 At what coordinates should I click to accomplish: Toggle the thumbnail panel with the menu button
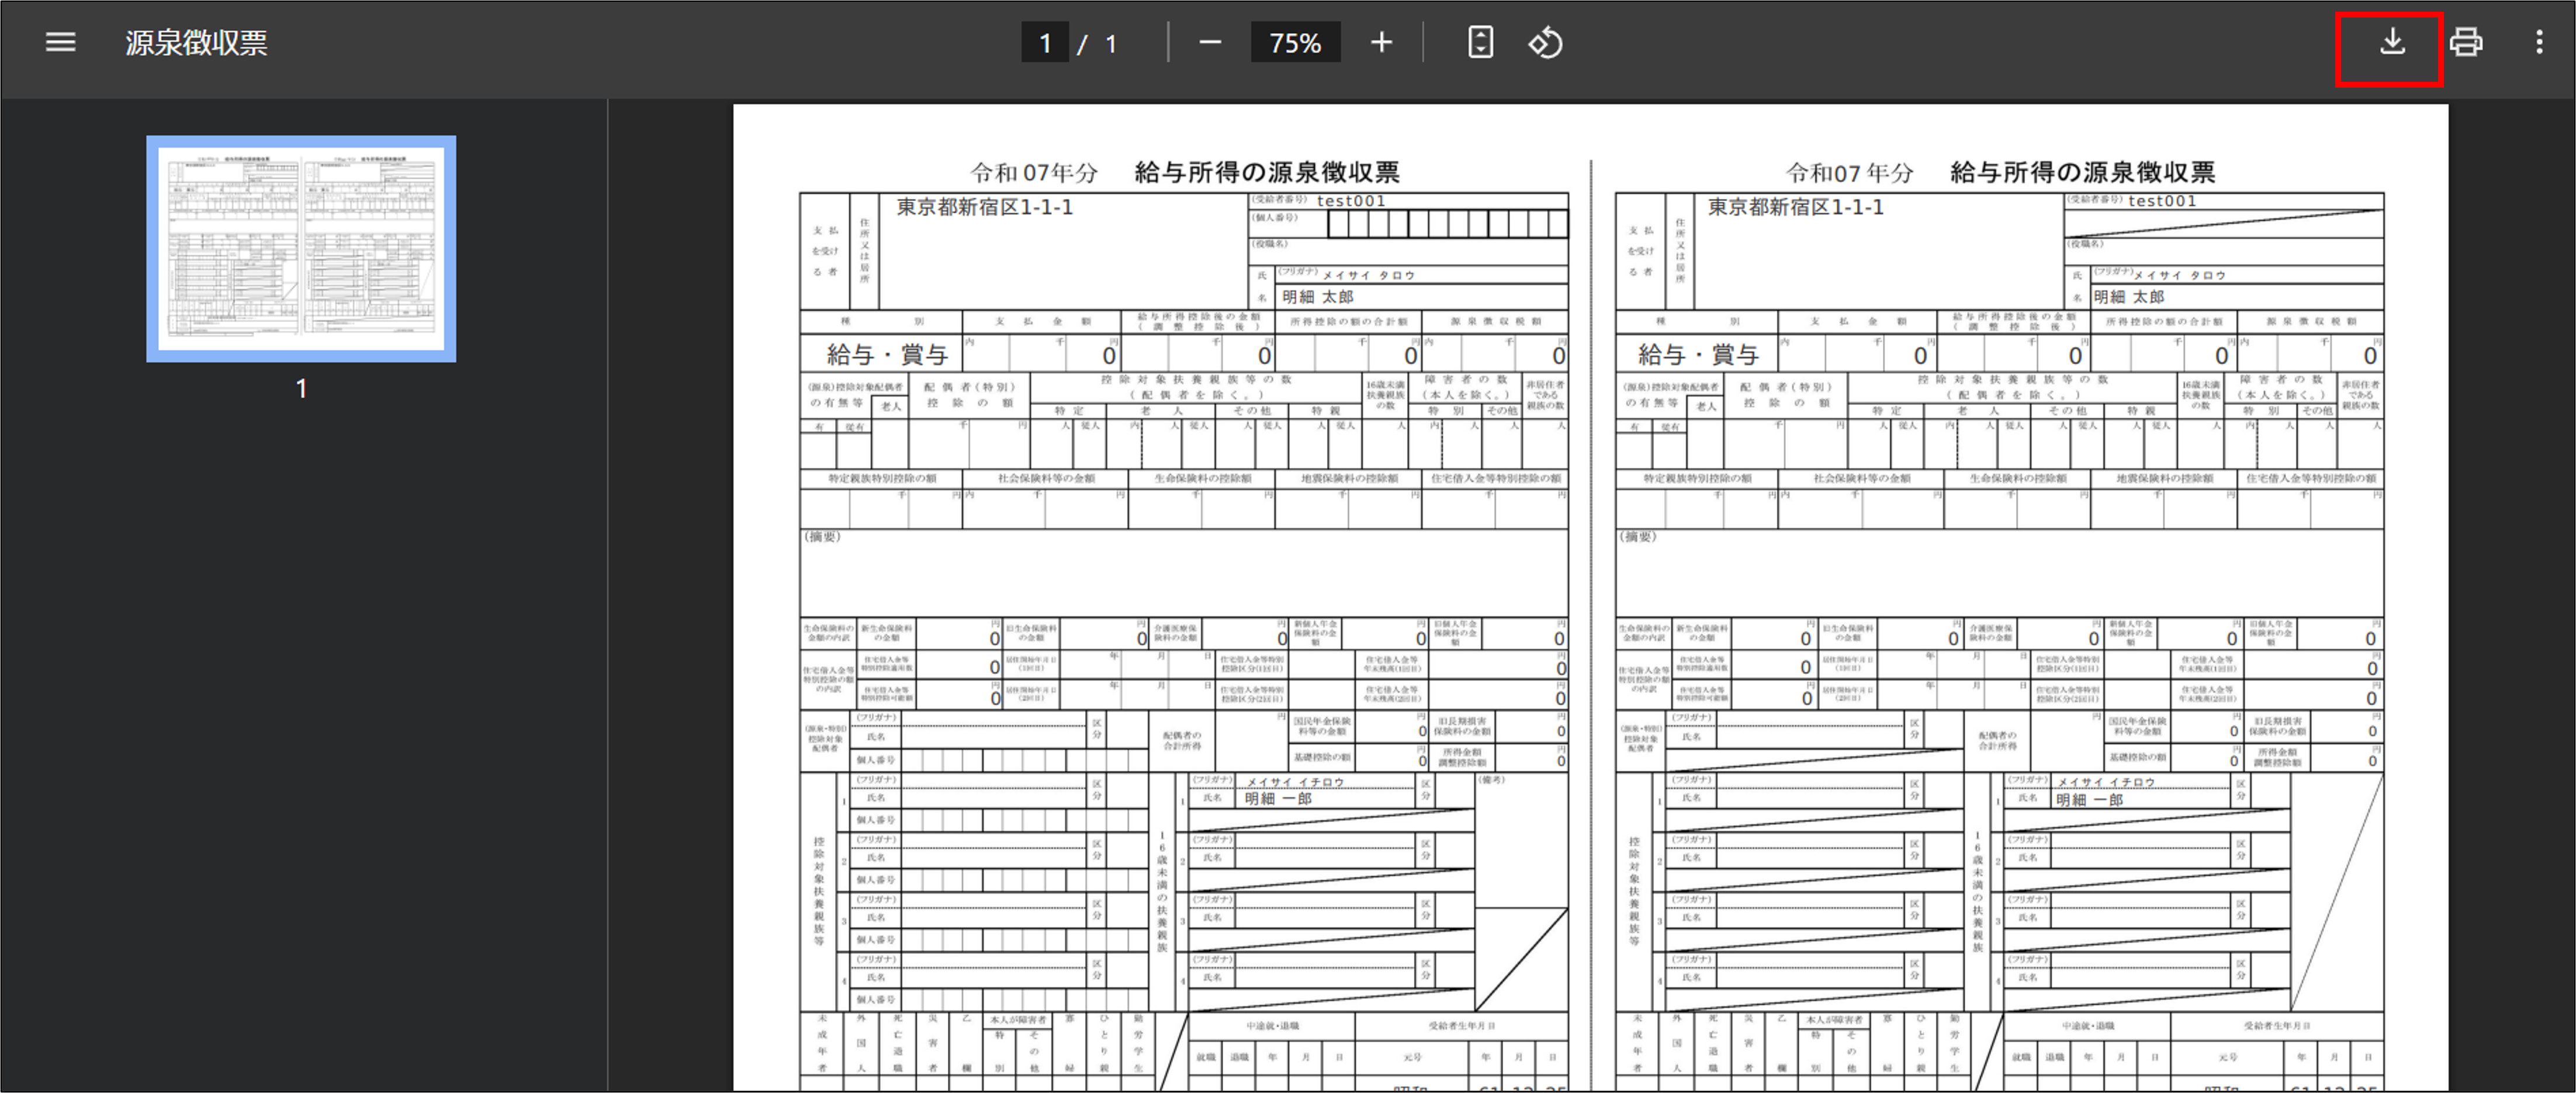pyautogui.click(x=60, y=42)
